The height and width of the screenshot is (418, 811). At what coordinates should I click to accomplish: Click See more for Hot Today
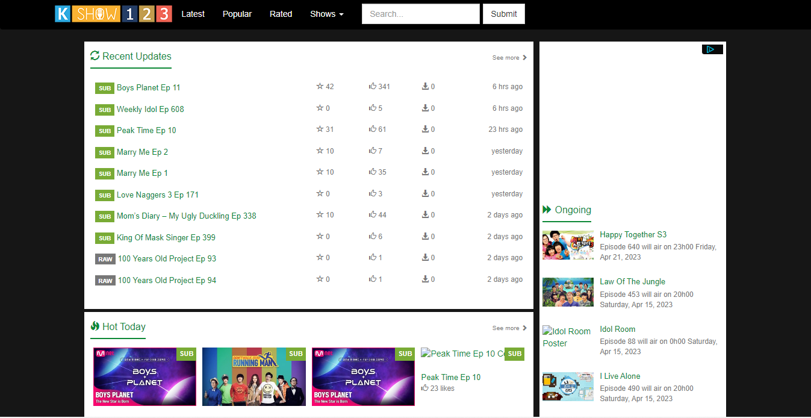[x=509, y=328]
